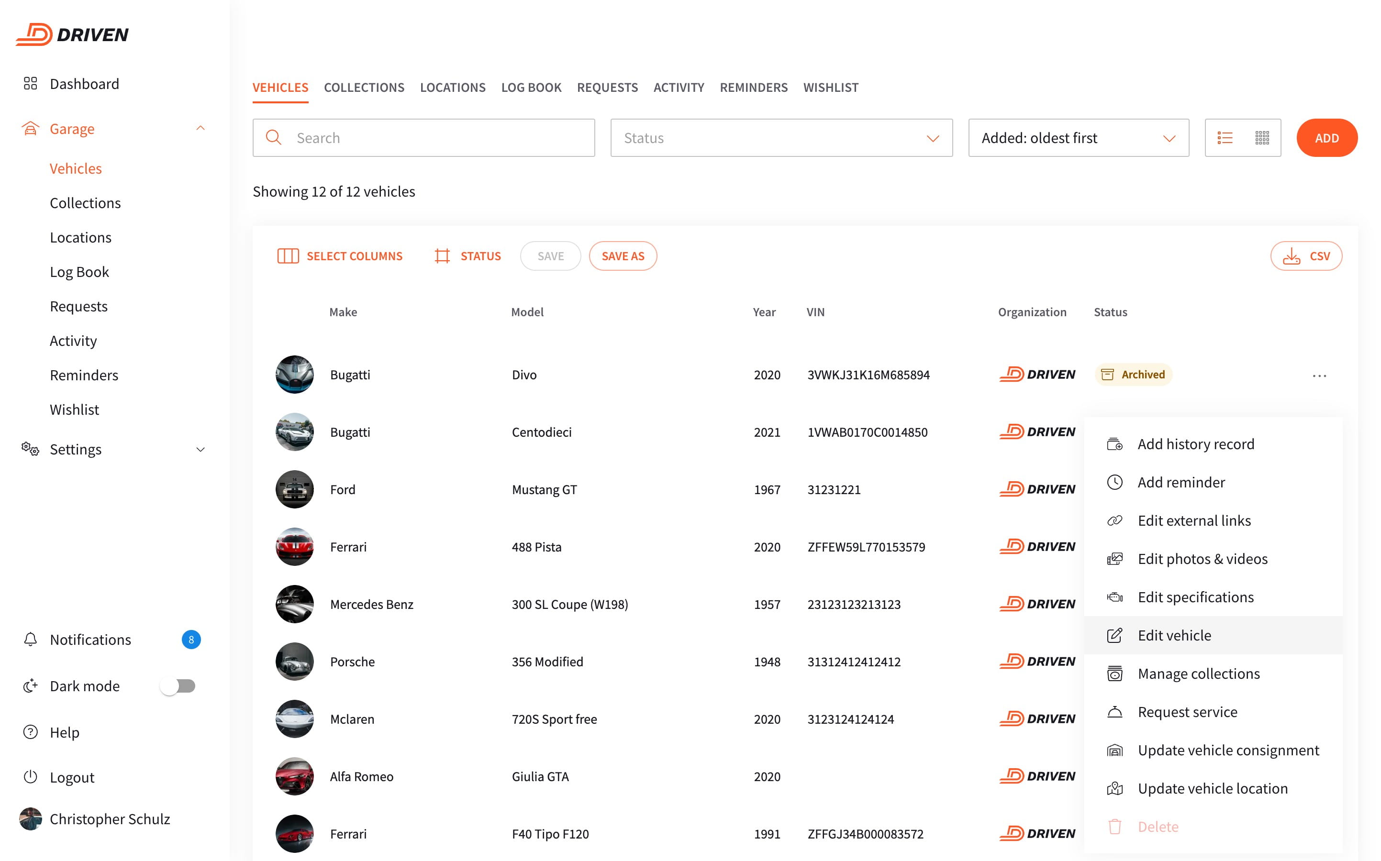Open the Status filter dropdown
Image resolution: width=1381 pixels, height=861 pixels.
pos(781,138)
